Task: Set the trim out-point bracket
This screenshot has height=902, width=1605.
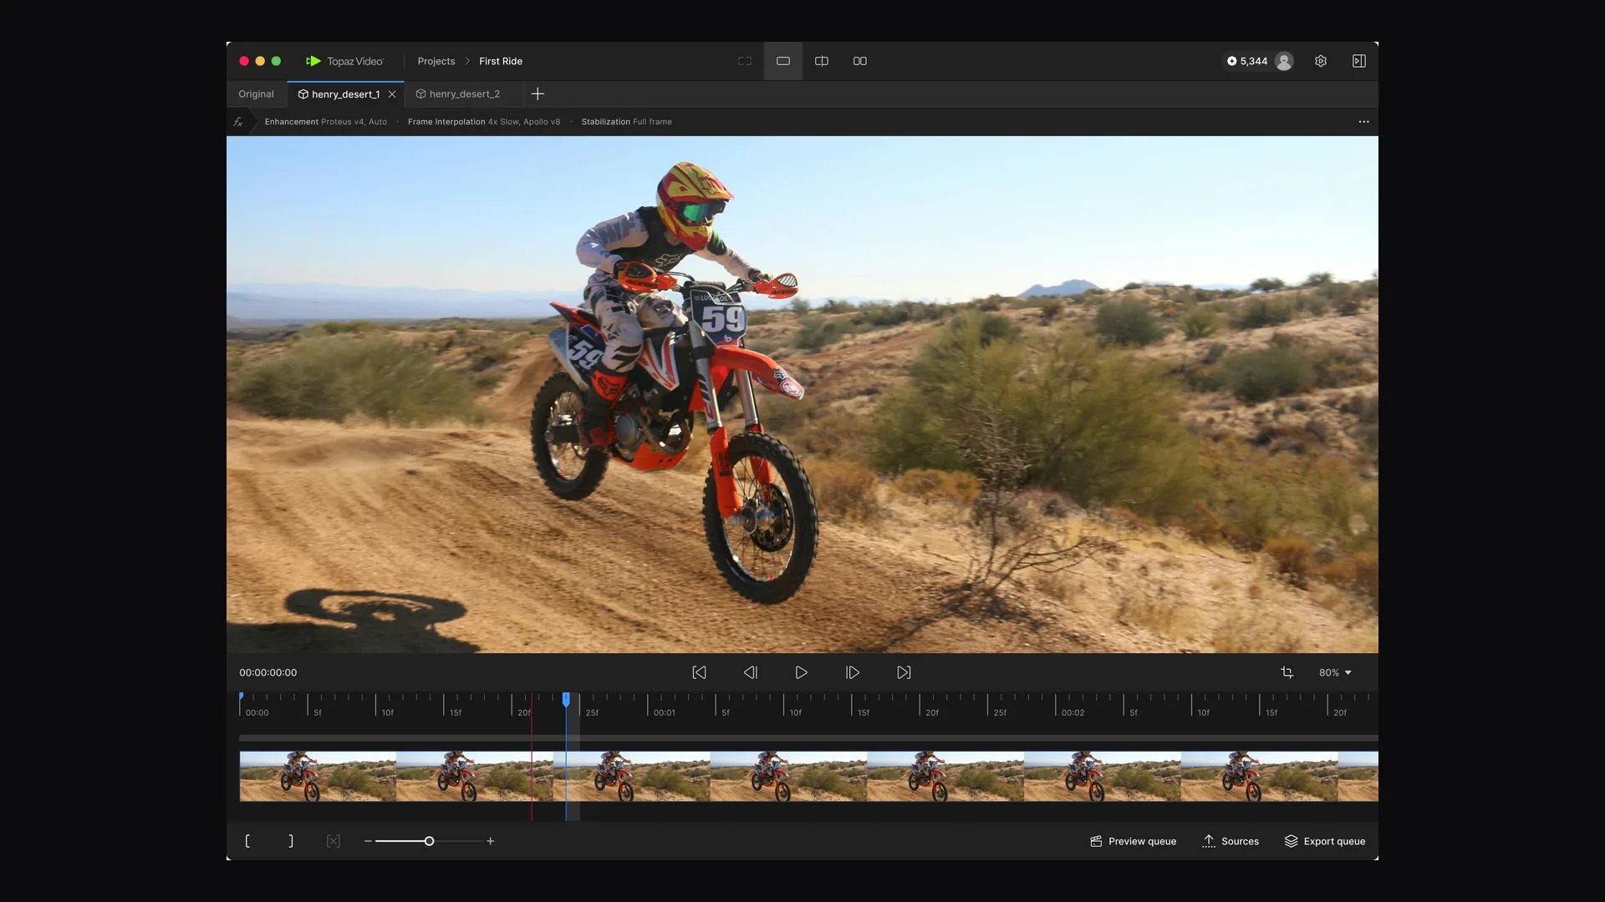Action: click(x=290, y=841)
